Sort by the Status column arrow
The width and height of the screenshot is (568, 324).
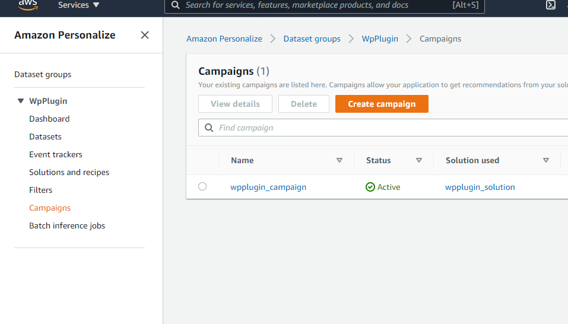(419, 160)
